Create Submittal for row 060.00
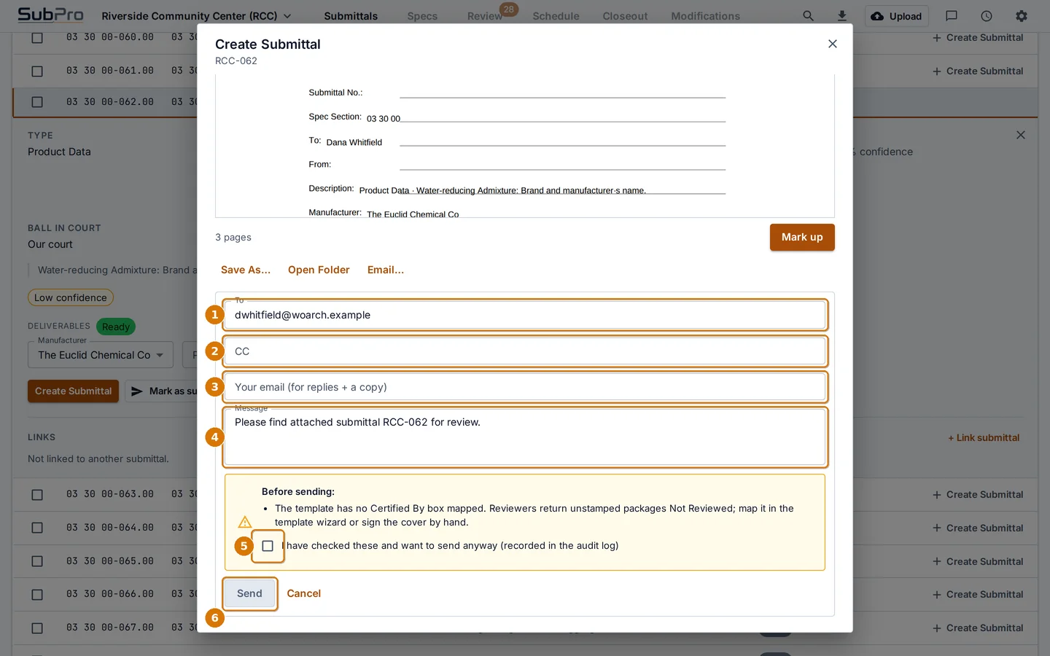 point(977,38)
